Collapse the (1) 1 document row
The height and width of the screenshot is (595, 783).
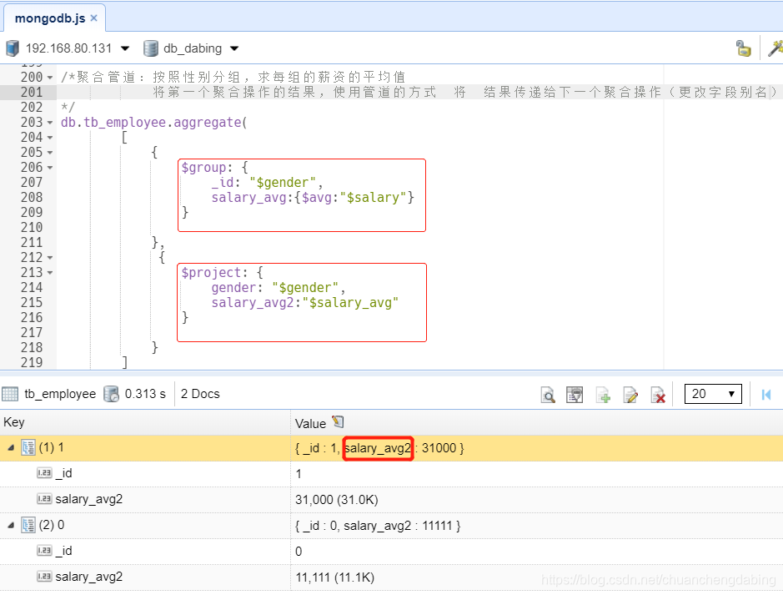(11, 447)
